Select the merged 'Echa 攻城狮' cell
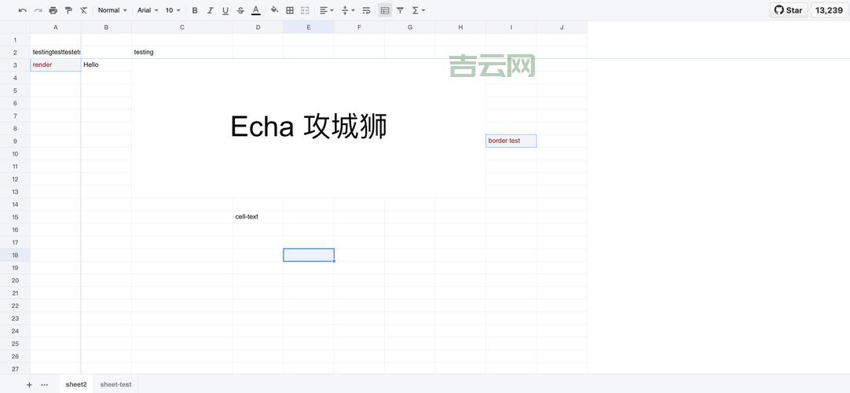 coord(309,128)
